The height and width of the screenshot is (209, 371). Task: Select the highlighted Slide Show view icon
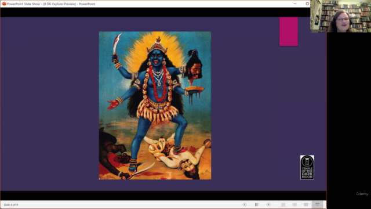tap(317, 205)
